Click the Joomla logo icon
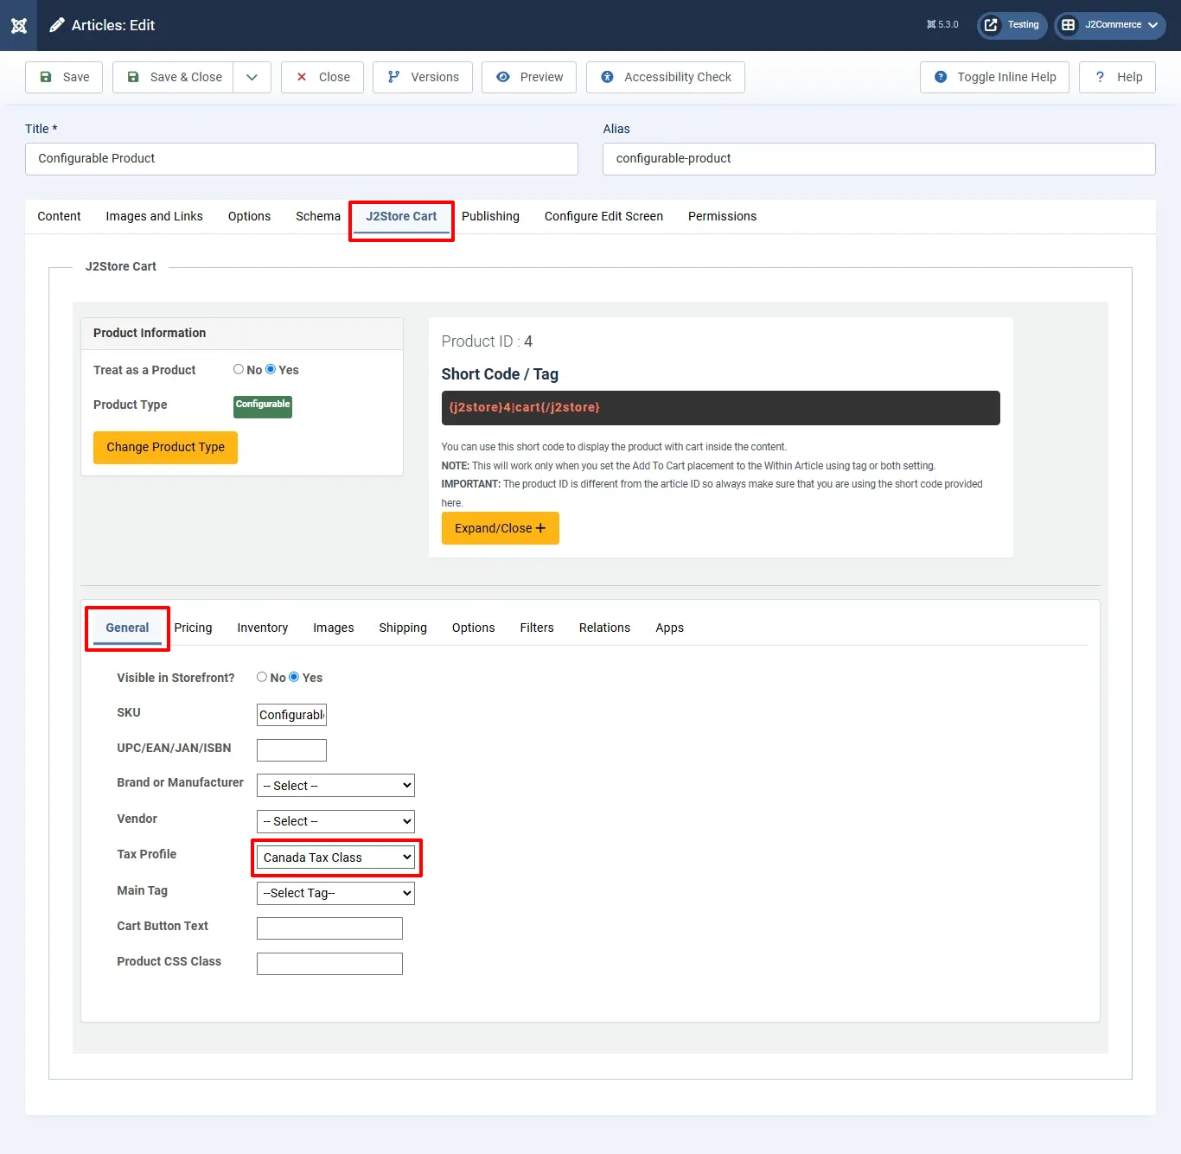 pyautogui.click(x=19, y=25)
